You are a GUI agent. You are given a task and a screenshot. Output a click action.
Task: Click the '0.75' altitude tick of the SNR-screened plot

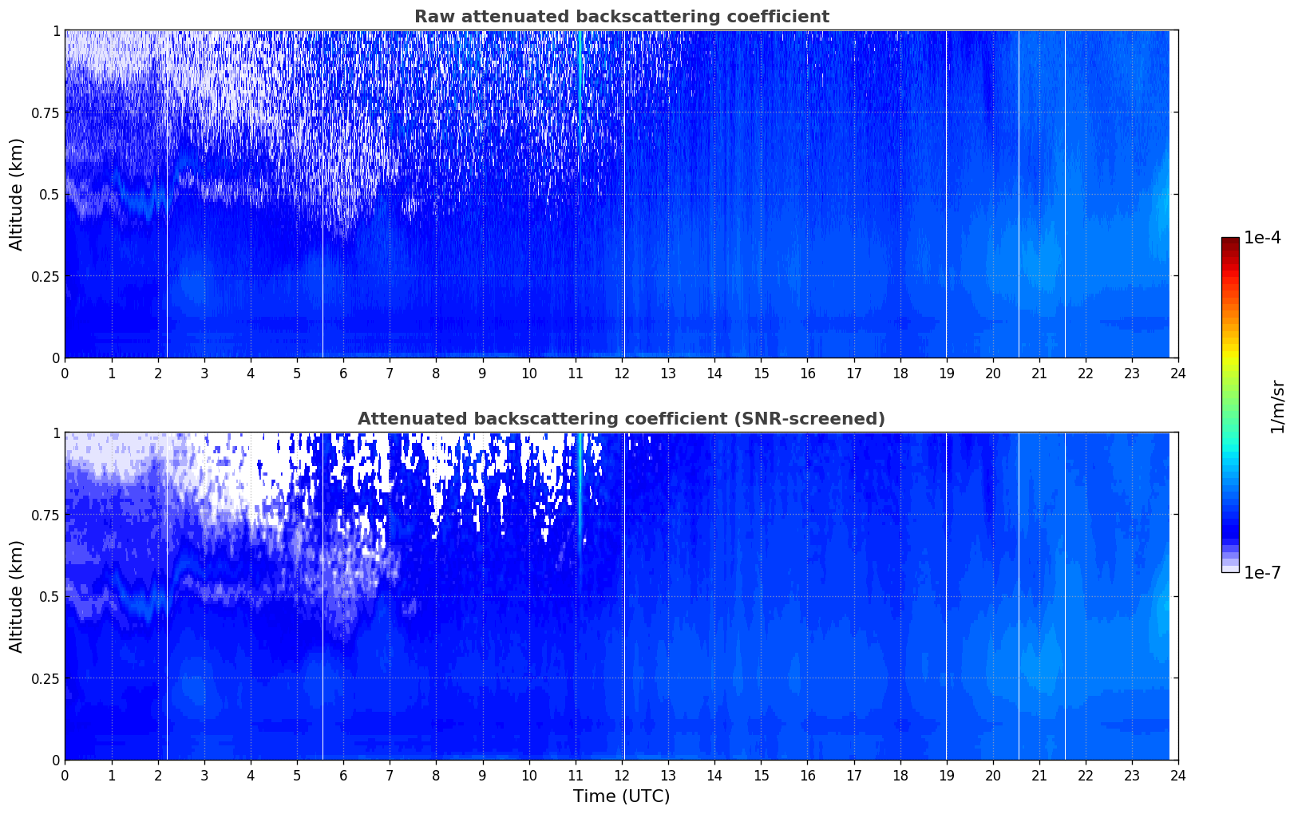pos(47,515)
